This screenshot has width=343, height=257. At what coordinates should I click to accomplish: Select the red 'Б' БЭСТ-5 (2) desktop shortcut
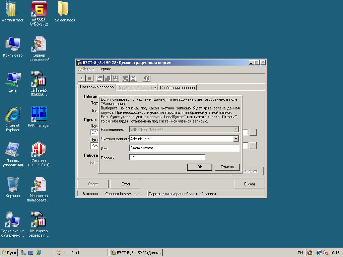[x=39, y=14]
